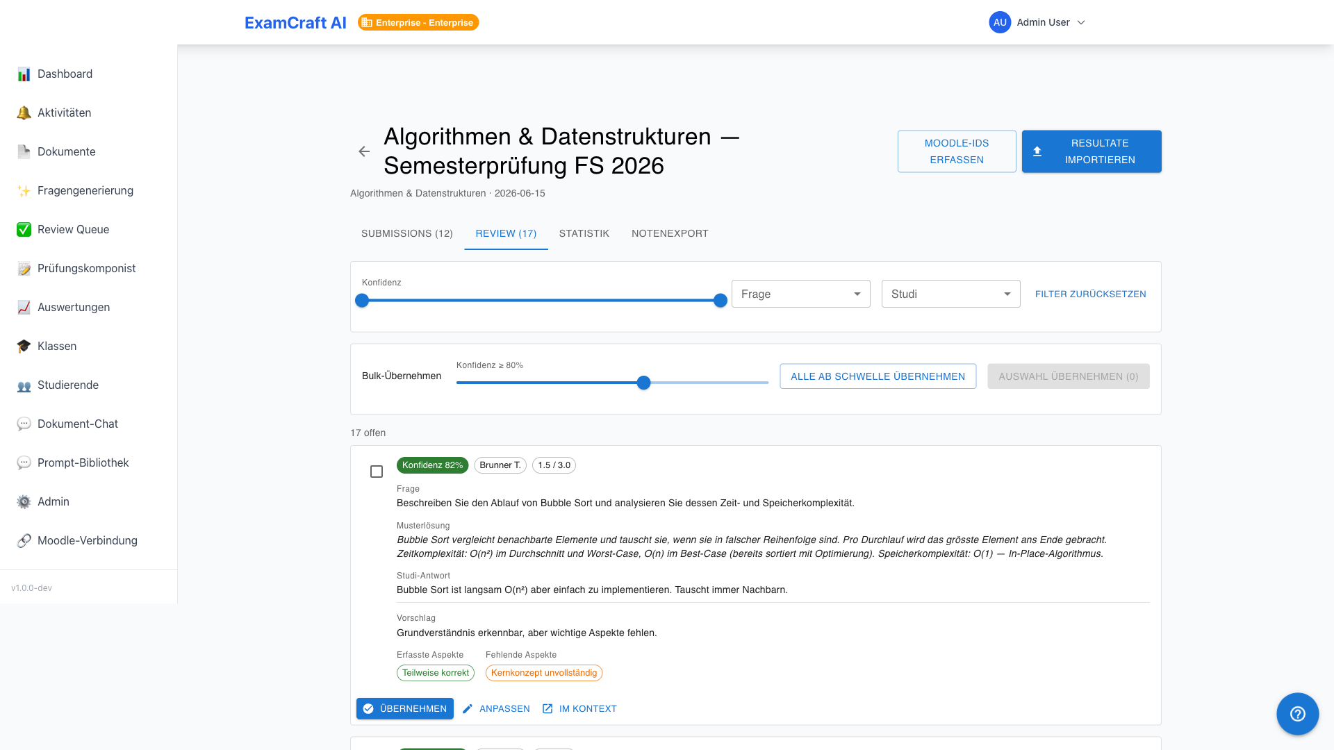Click the Kernkonzept unvollständig chip
This screenshot has width=1334, height=750.
point(544,673)
